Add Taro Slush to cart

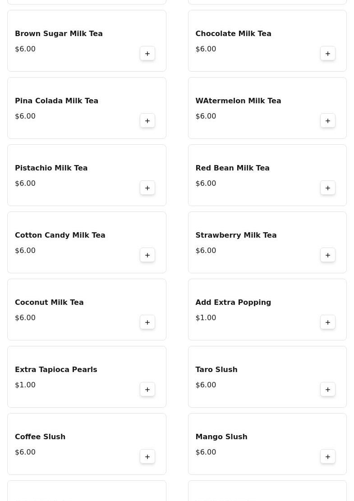(328, 390)
